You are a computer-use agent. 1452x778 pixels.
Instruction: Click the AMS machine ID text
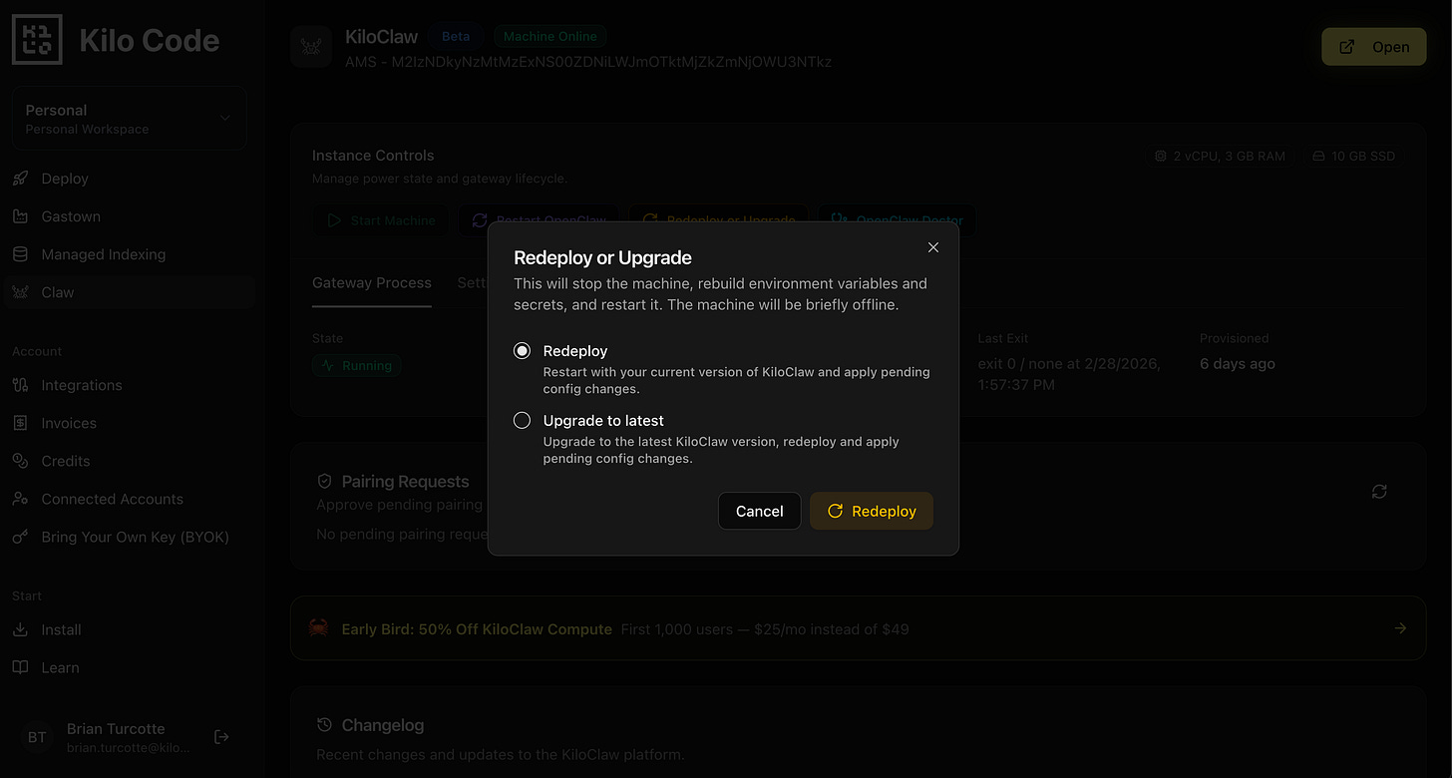coord(588,62)
